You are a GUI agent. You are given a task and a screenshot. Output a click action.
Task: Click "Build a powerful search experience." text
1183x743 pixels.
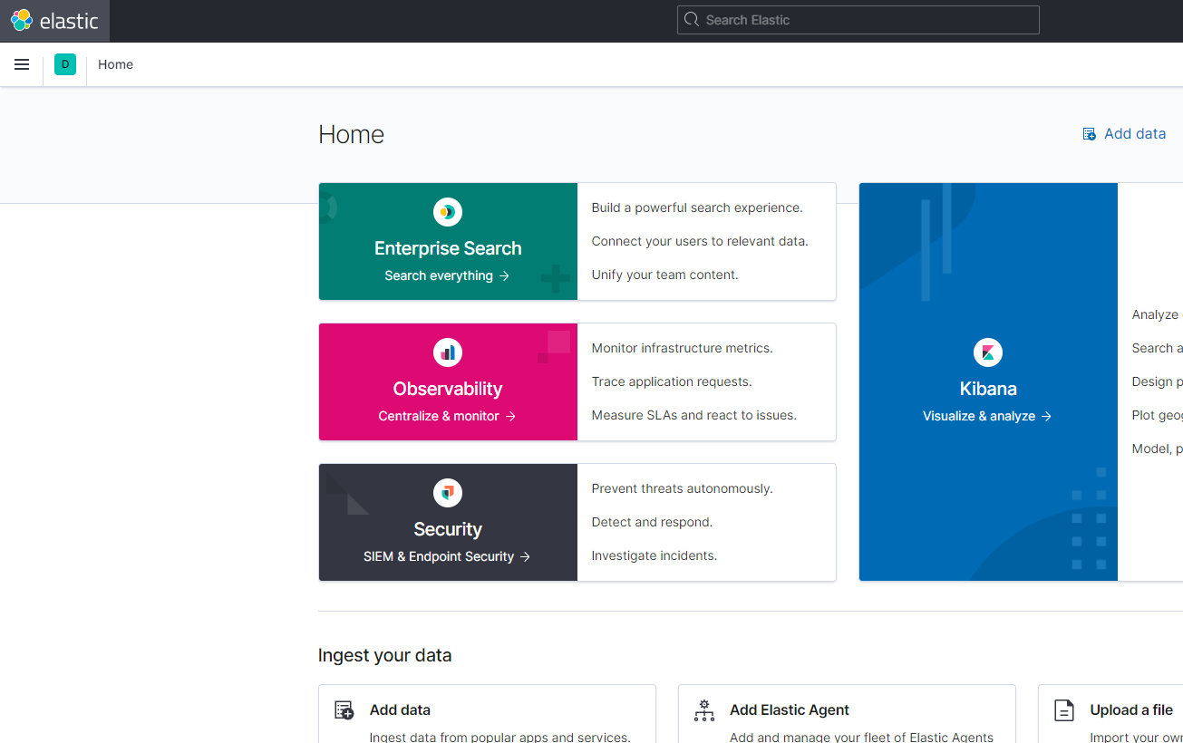click(697, 207)
